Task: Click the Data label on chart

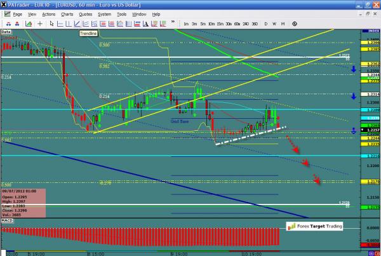Action: coord(6,30)
